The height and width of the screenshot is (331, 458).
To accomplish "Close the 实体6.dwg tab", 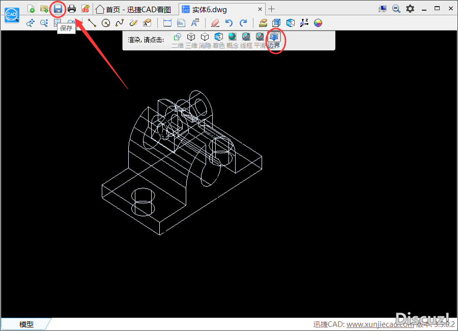I will (260, 9).
